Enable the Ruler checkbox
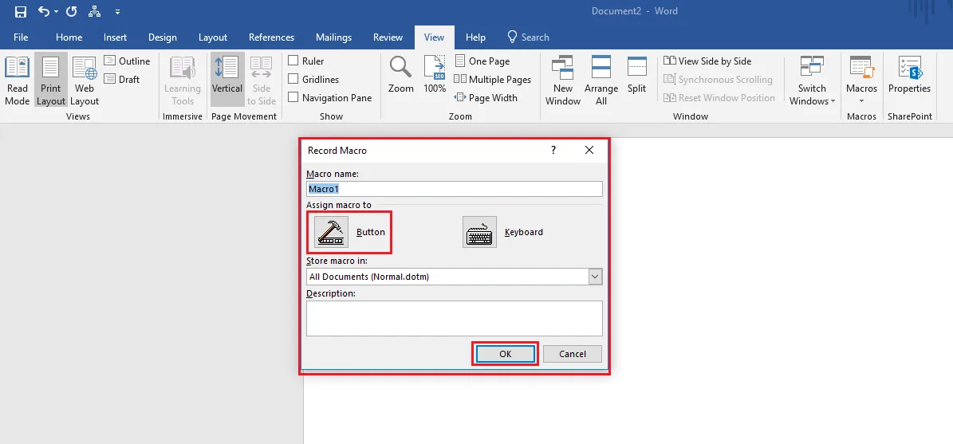 pos(293,61)
